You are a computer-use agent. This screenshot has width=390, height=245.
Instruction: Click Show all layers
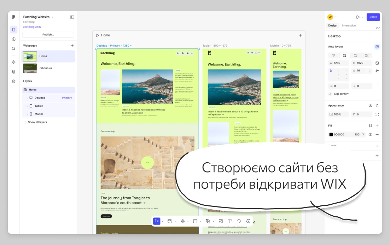pos(37,122)
